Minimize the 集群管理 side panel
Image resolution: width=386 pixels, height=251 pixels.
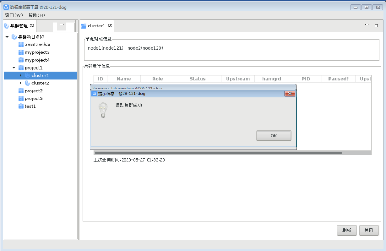pyautogui.click(x=61, y=24)
